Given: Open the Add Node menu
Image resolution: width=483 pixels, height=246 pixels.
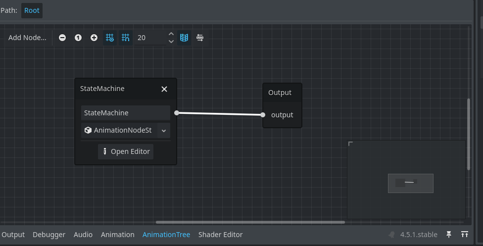Looking at the screenshot, I should 27,38.
